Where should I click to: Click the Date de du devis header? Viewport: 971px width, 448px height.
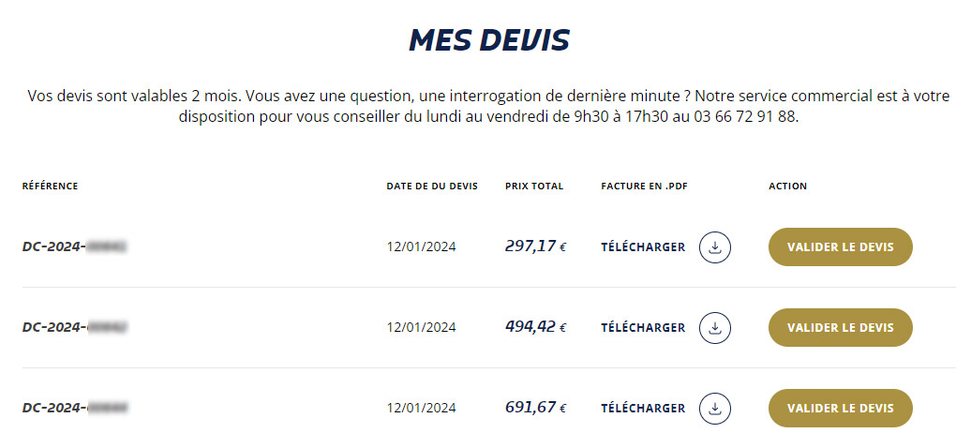pyautogui.click(x=432, y=186)
